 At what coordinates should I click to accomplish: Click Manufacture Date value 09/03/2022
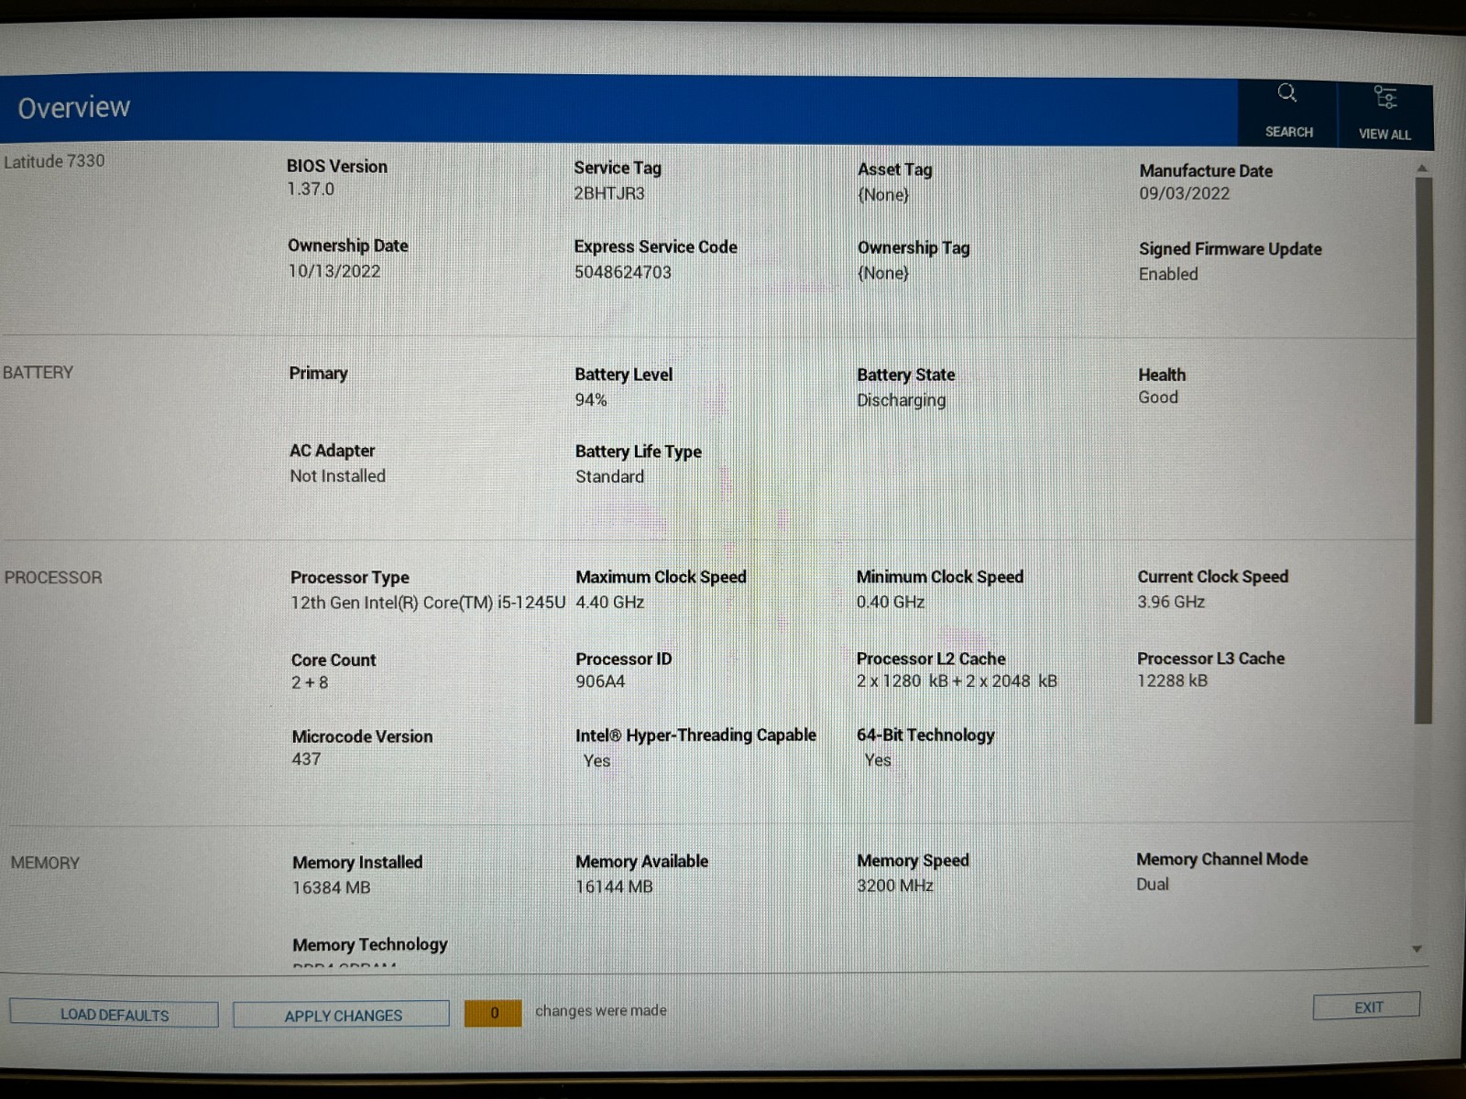click(x=1185, y=193)
